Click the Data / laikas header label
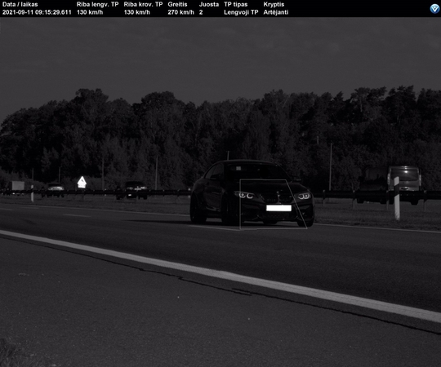This screenshot has width=441, height=367. click(20, 5)
